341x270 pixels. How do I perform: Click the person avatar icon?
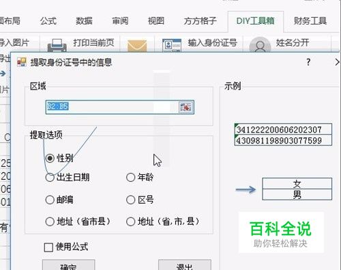point(260,45)
